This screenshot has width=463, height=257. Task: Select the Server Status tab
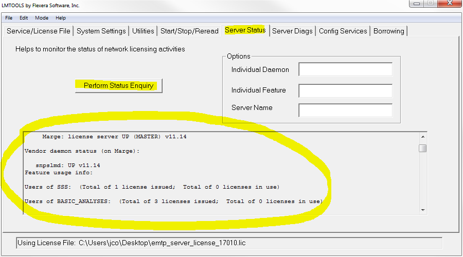coord(245,30)
